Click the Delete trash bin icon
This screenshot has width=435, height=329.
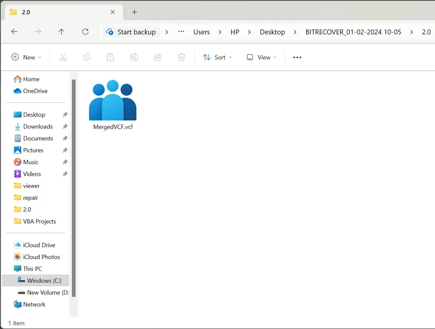[x=182, y=57]
